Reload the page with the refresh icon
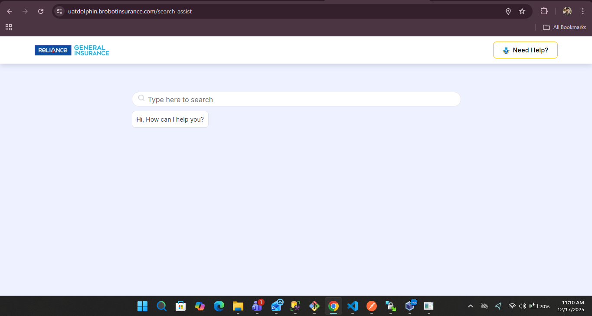Viewport: 592px width, 316px height. (x=41, y=11)
